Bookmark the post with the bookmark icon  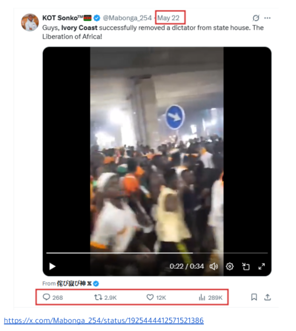click(x=254, y=297)
